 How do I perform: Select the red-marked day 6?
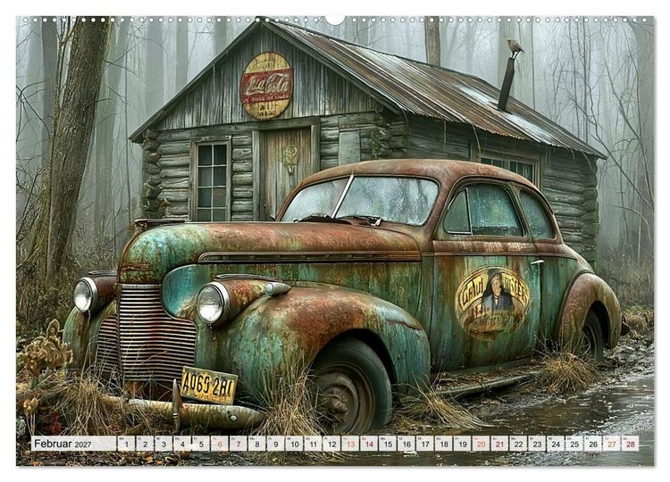(x=220, y=444)
